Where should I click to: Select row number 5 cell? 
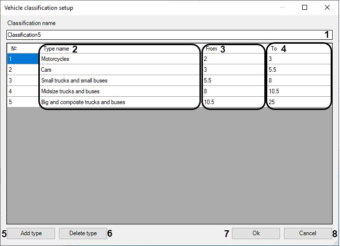pos(23,102)
